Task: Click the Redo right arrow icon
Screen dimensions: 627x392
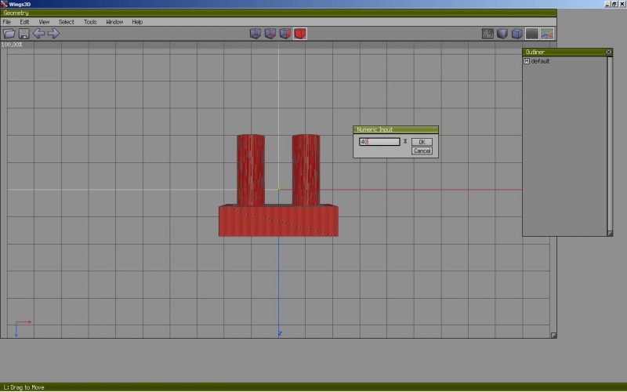Action: click(53, 34)
